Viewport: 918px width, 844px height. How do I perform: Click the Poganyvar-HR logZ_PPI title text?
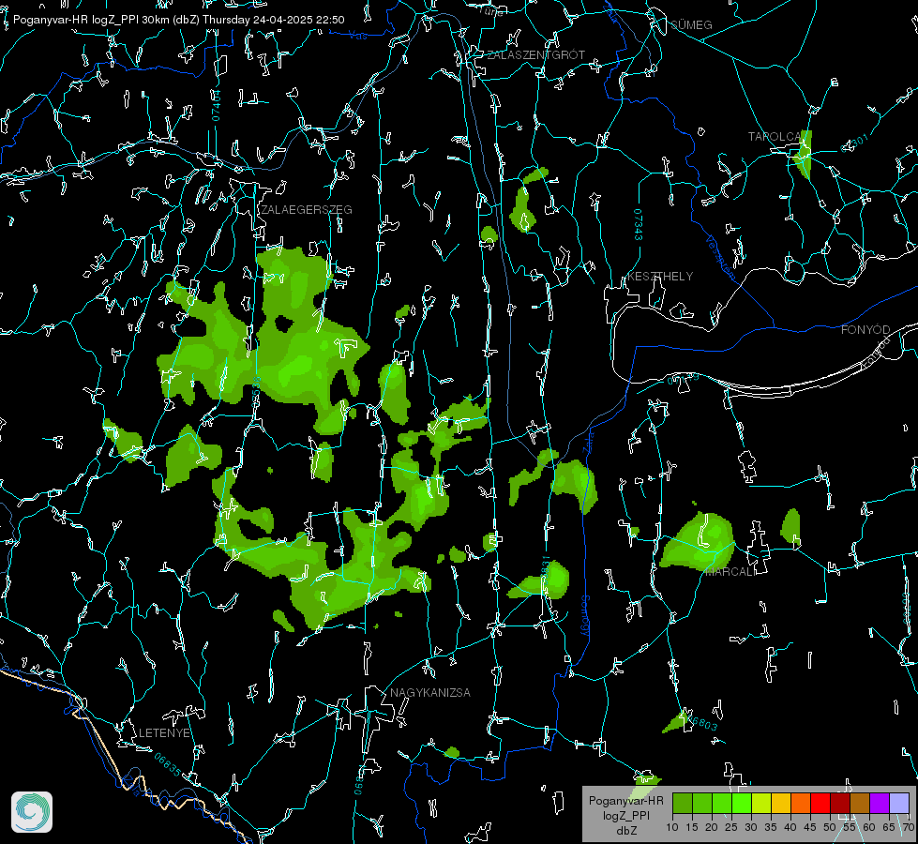point(179,20)
